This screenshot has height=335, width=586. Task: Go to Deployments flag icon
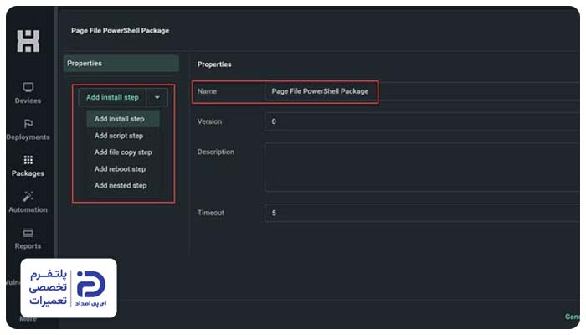point(28,124)
